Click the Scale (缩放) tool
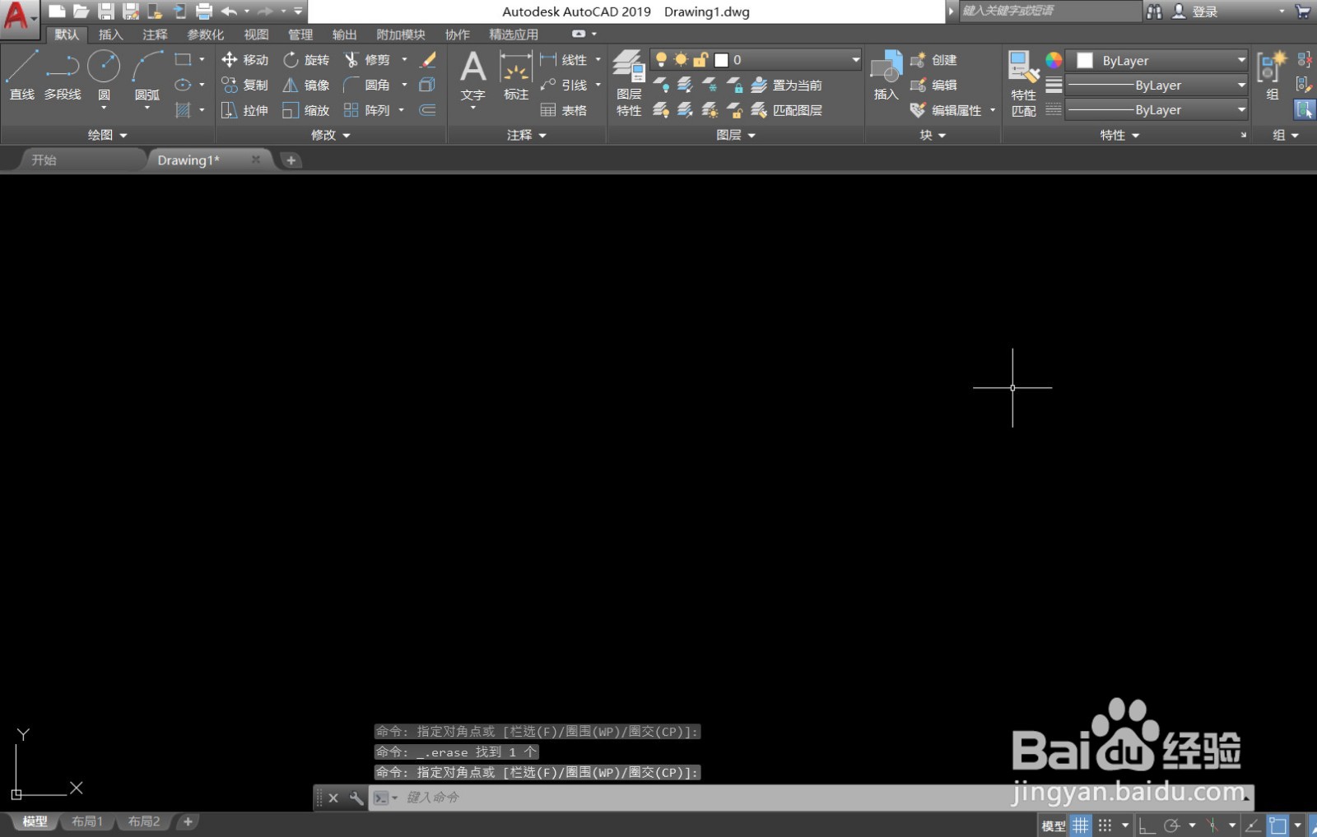This screenshot has height=837, width=1317. coord(306,110)
